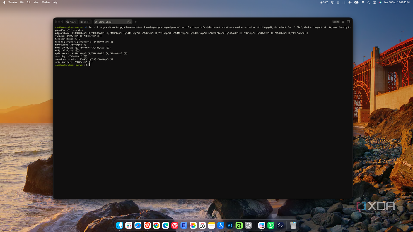413x232 pixels.
Task: Open the Window menu
Action: coord(45,2)
